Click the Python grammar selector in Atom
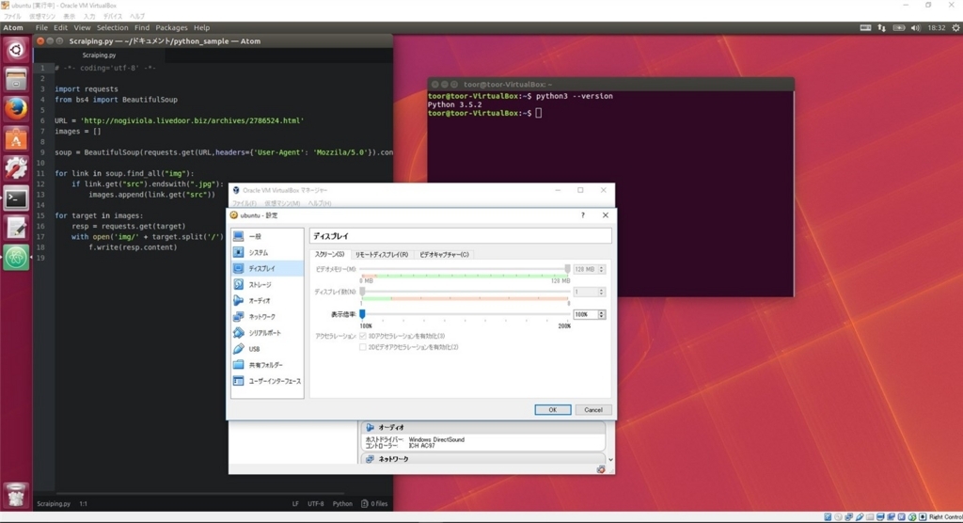 point(342,504)
